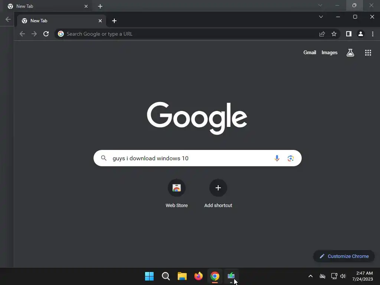Viewport: 380px width, 285px height.
Task: Open Search Labs flask icon
Action: pyautogui.click(x=350, y=53)
